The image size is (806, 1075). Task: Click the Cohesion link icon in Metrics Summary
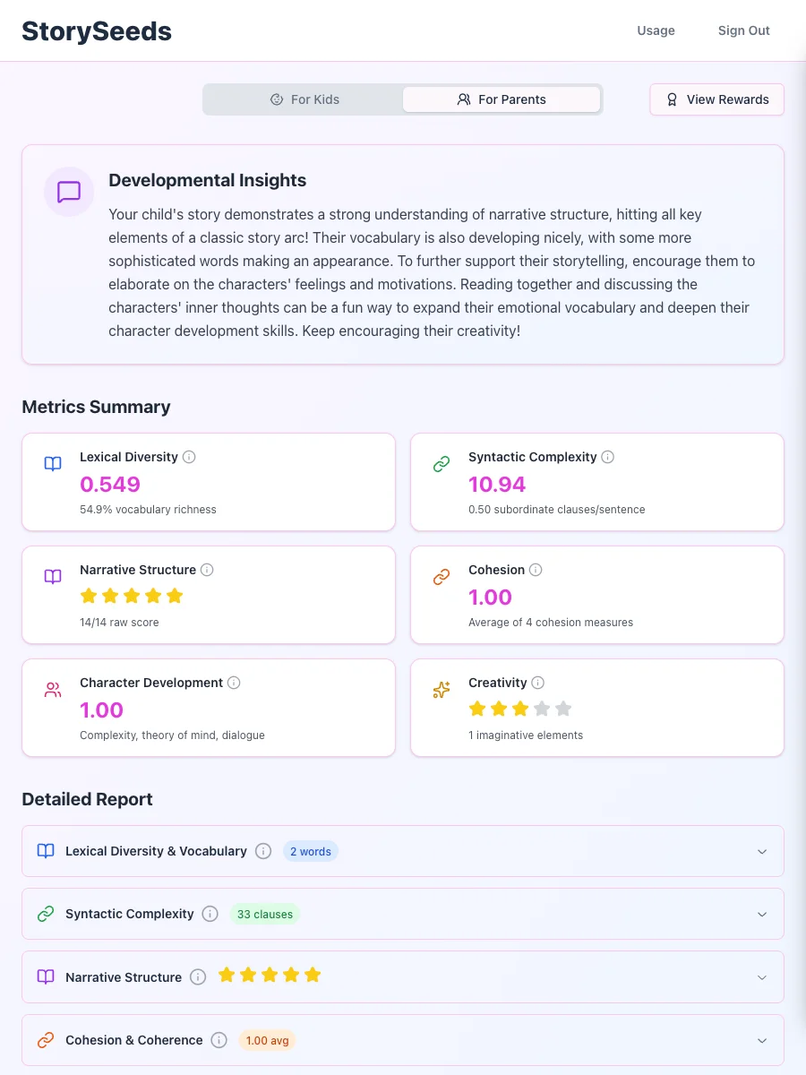(x=441, y=576)
